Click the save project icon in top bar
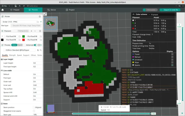 16,6
